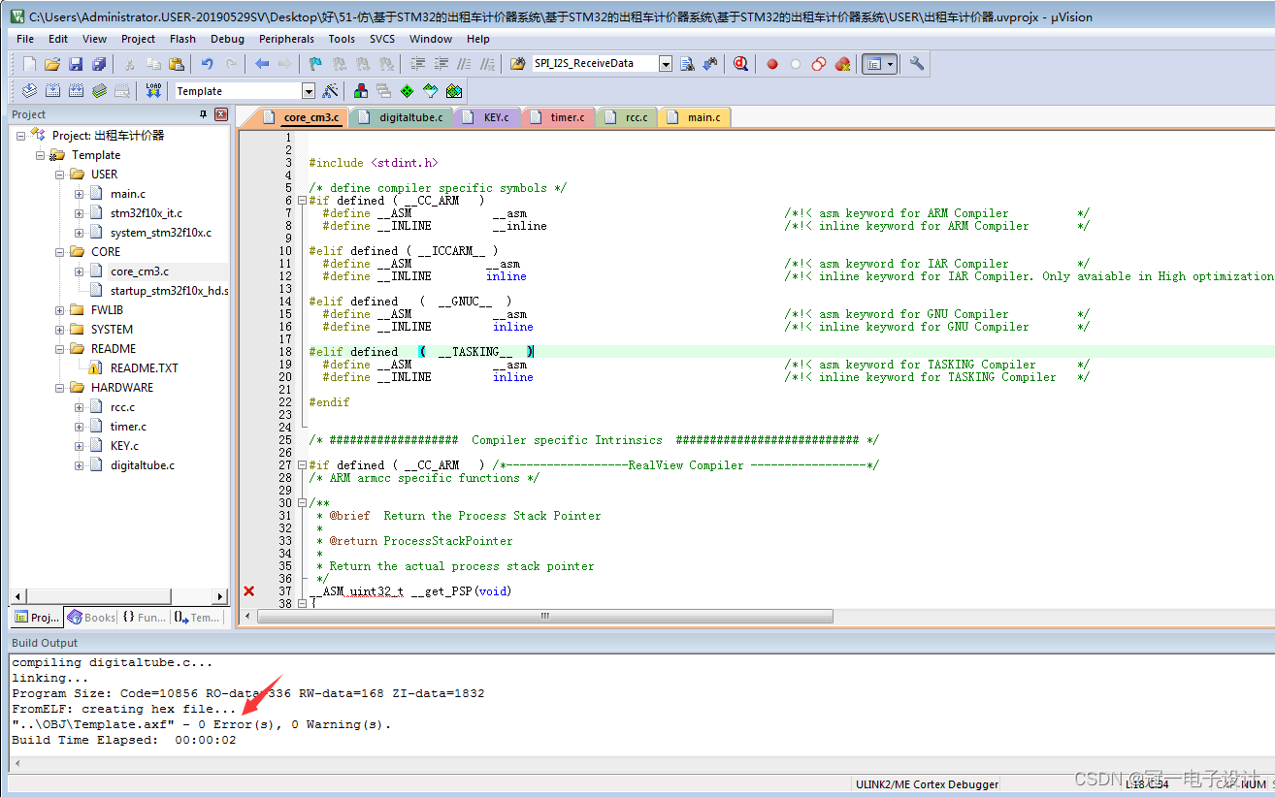Click the Find document search icon
Screen dimensions: 1275x797
pyautogui.click(x=687, y=64)
